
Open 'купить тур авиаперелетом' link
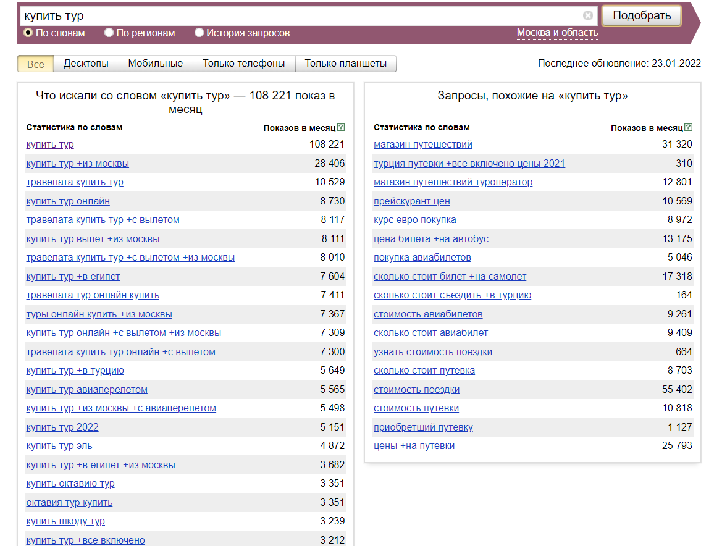87,390
